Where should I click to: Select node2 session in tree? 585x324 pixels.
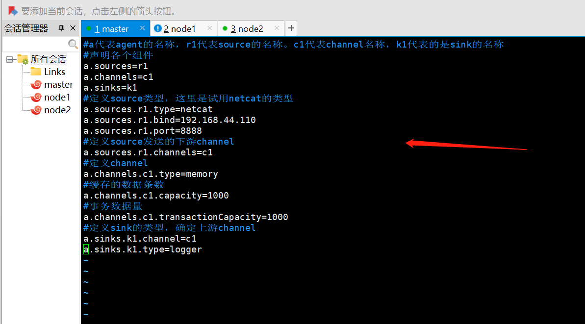tap(57, 110)
